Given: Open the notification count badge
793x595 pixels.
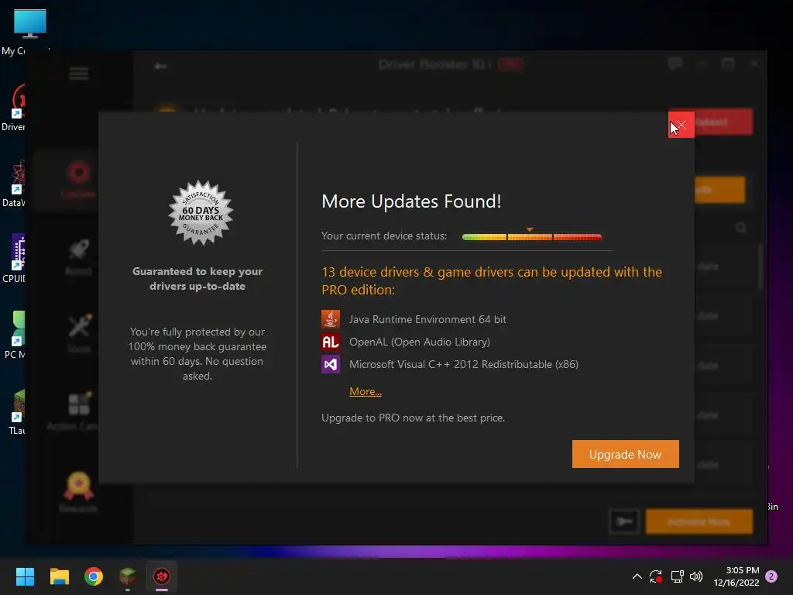Looking at the screenshot, I should 771,576.
